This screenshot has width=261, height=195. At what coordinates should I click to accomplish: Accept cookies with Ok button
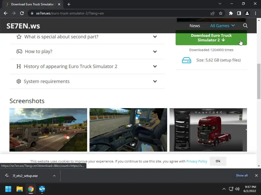[218, 161]
